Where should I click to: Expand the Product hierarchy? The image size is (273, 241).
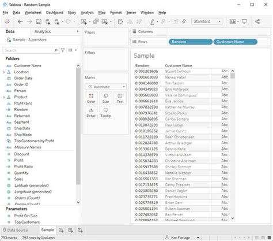(x=3, y=97)
